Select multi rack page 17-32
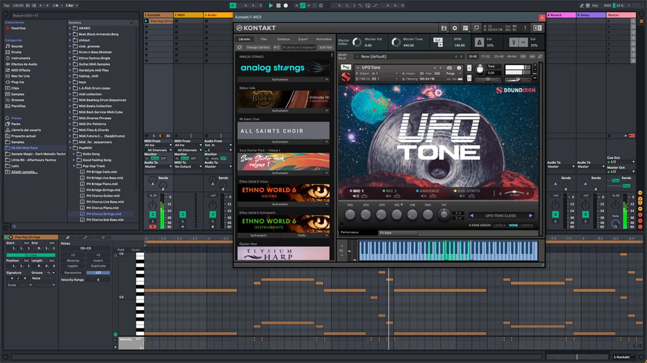 click(485, 56)
